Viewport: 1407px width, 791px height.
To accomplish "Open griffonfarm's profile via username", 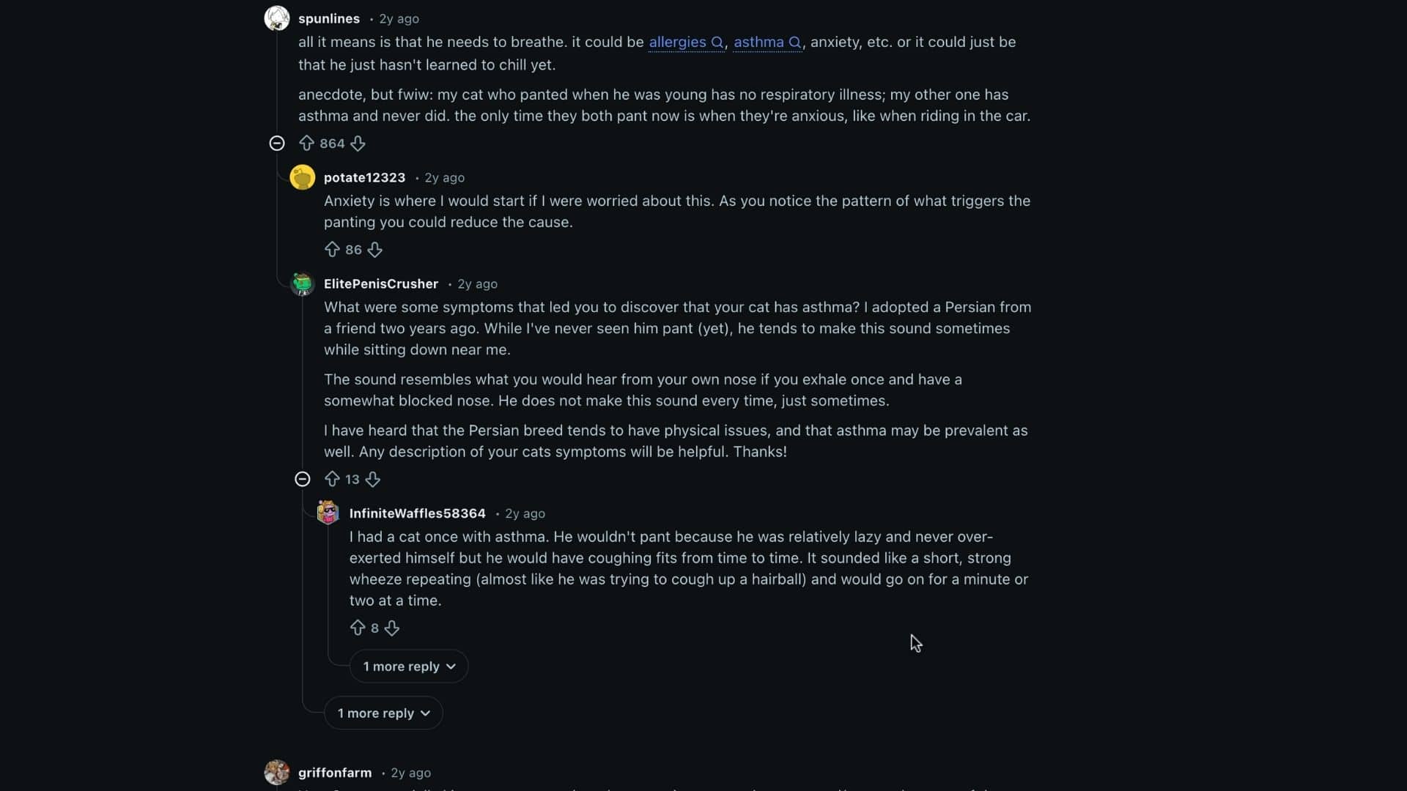I will pyautogui.click(x=334, y=772).
